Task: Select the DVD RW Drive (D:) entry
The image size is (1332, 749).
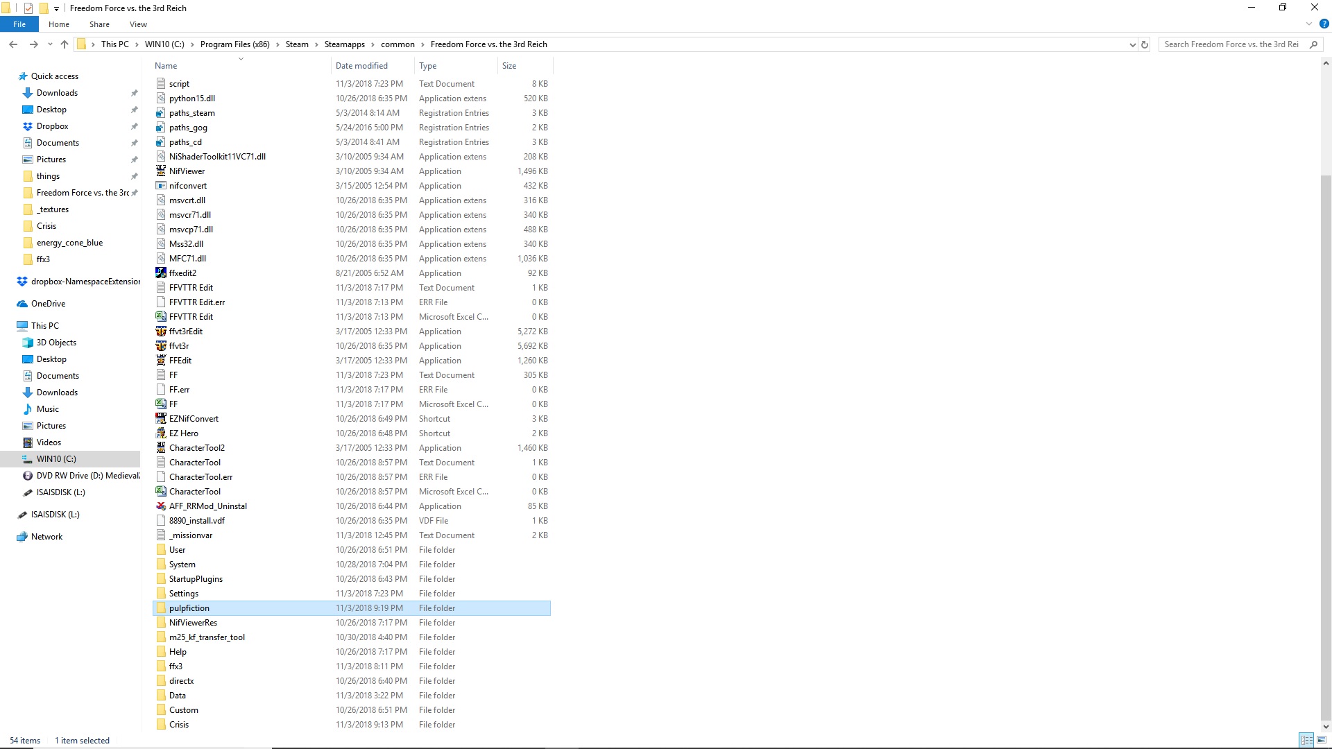Action: coord(81,476)
